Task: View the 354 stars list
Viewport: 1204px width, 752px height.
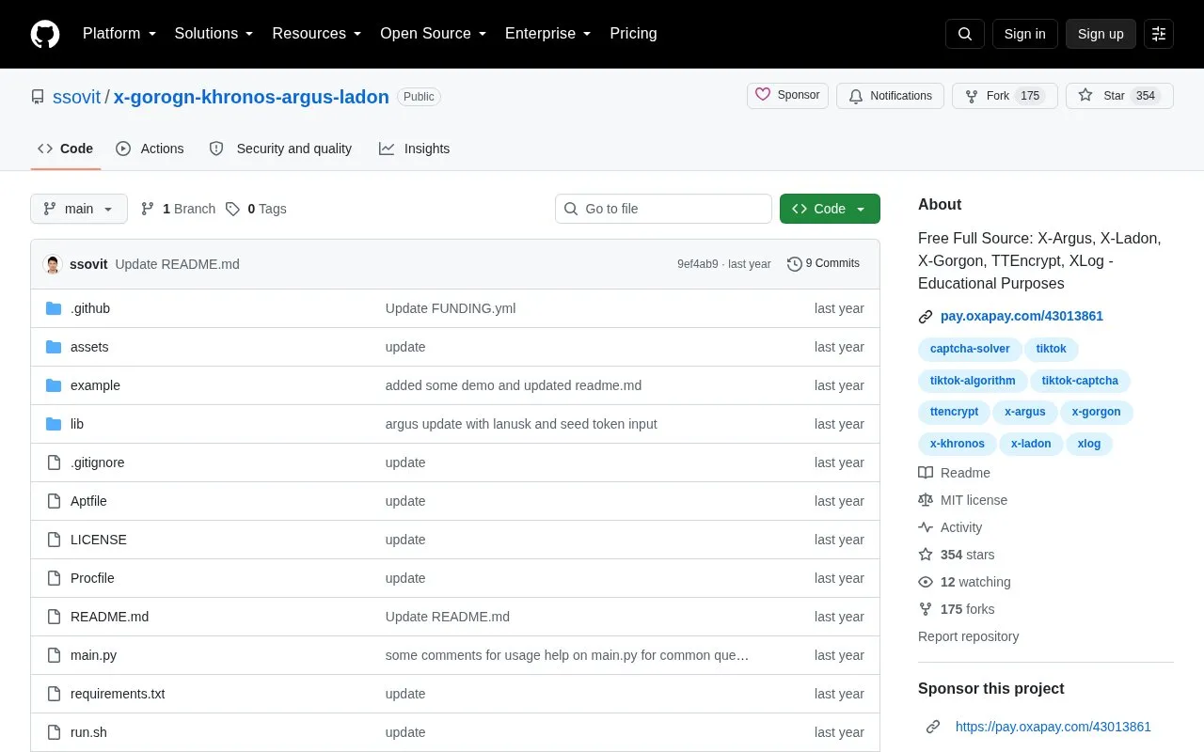Action: [957, 555]
